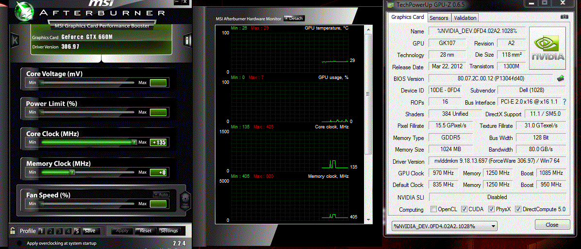Toggle the fan speed Auto button
This screenshot has width=581, height=249.
tap(161, 195)
